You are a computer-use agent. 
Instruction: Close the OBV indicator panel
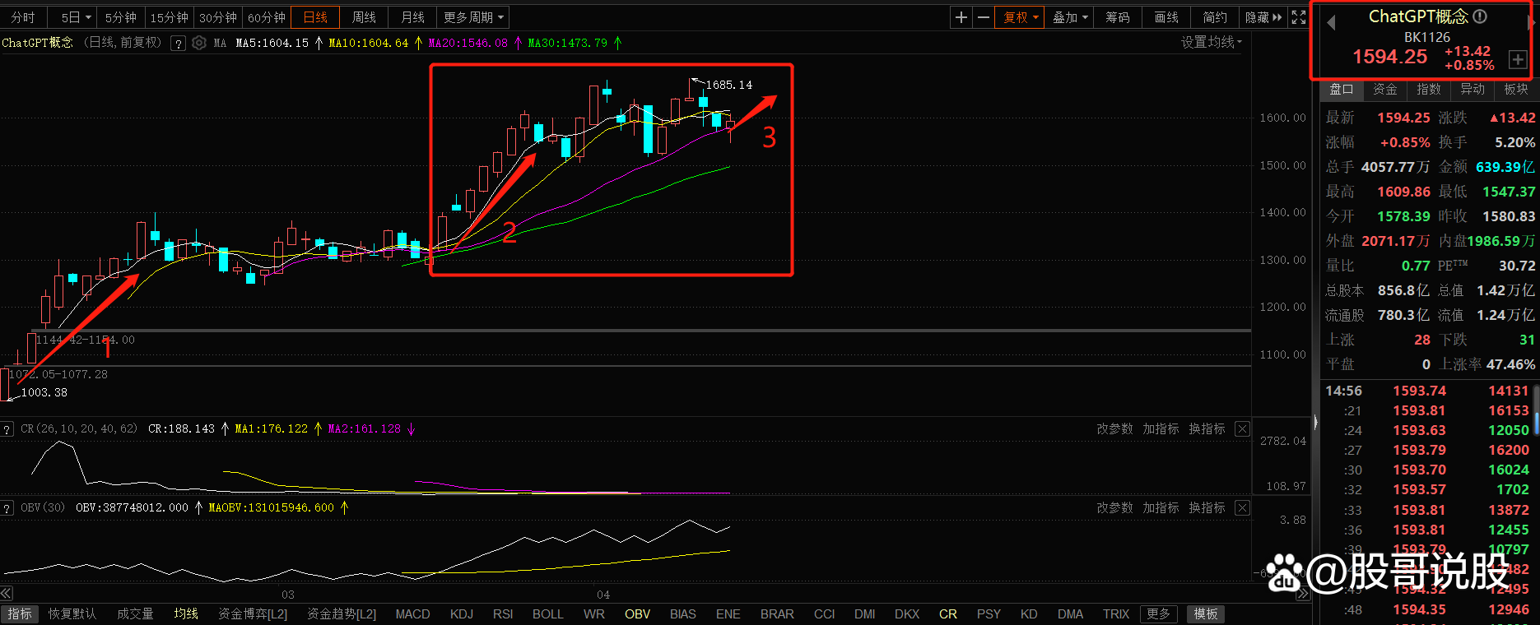tap(1242, 508)
